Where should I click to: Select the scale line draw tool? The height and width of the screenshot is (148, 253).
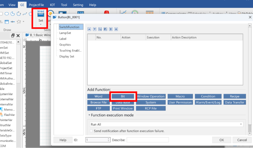pyautogui.click(x=13, y=22)
